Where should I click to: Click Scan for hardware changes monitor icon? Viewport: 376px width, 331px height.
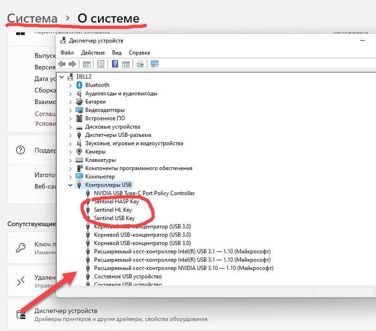[155, 64]
